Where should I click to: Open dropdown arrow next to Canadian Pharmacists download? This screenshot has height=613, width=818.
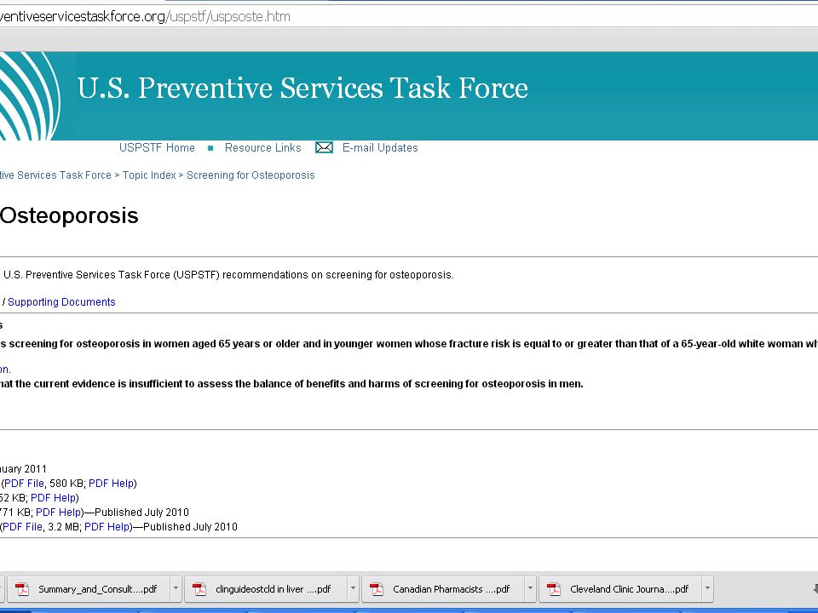(531, 589)
